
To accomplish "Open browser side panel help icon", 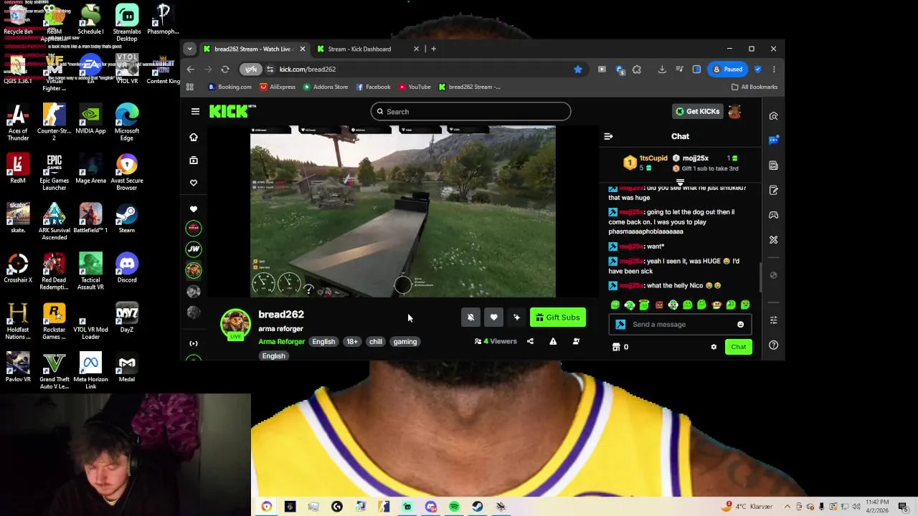I will coord(773,345).
